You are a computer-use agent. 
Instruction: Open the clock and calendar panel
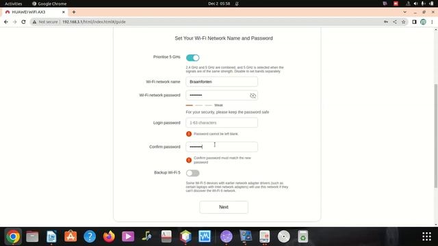[219, 3]
